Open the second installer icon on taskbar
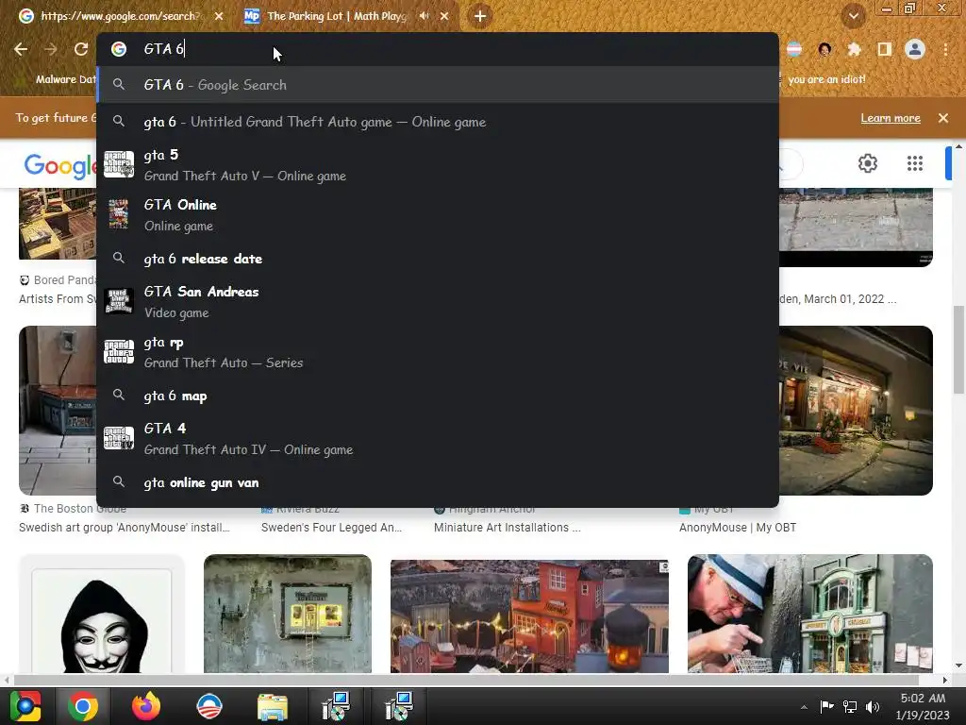966x725 pixels. tap(399, 706)
